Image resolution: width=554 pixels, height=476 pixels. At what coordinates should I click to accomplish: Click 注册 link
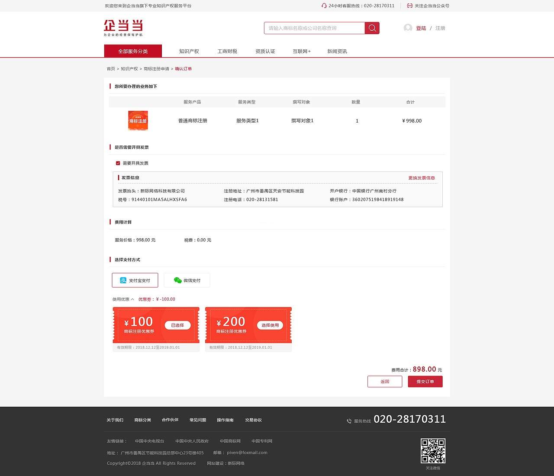tap(440, 28)
